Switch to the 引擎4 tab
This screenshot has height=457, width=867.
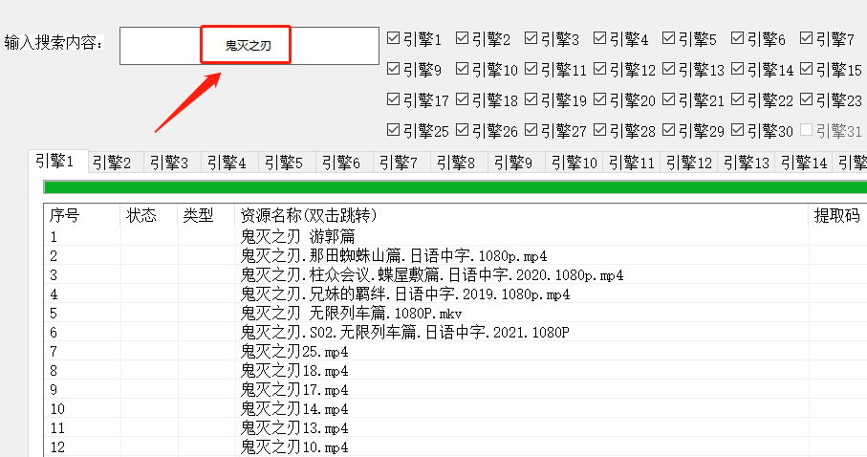(230, 163)
